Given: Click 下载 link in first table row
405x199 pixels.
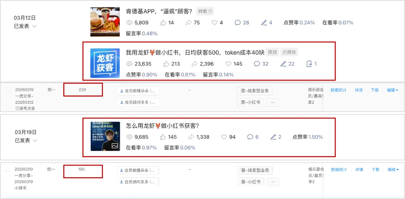Looking at the screenshot, I should coord(375,90).
